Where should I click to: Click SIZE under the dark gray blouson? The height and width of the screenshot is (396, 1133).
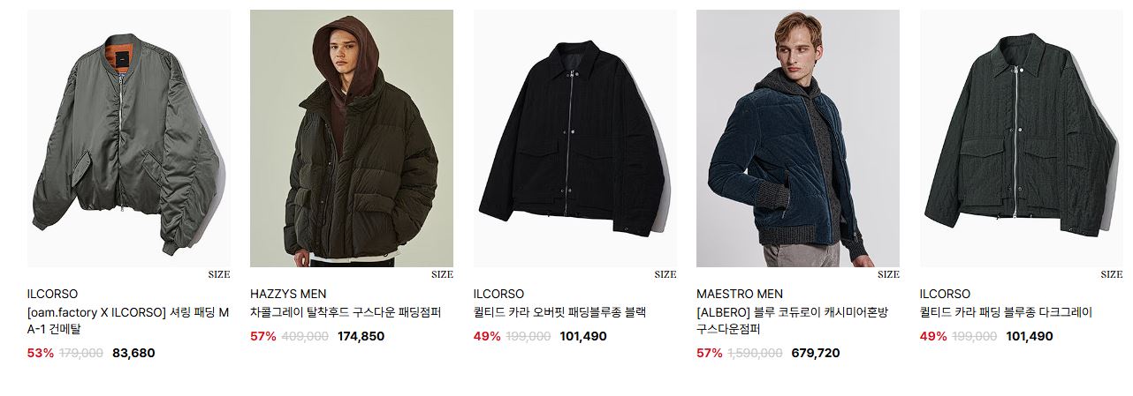click(1112, 274)
